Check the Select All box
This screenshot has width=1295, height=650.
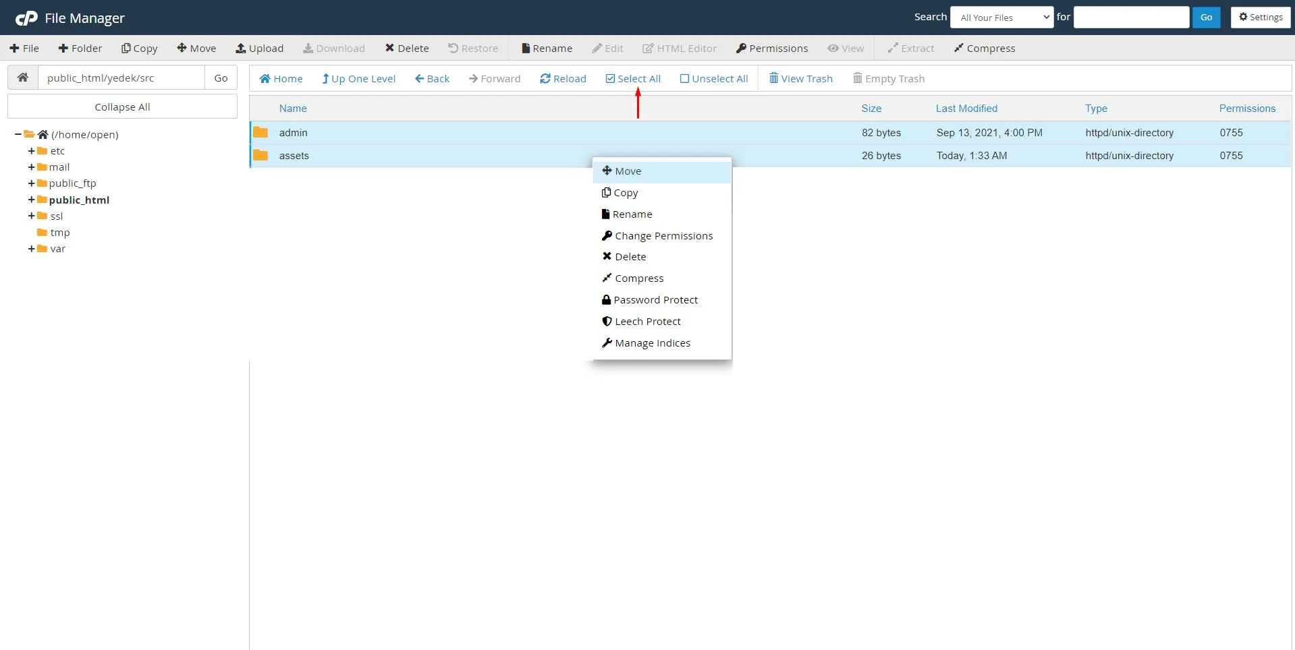click(x=611, y=79)
